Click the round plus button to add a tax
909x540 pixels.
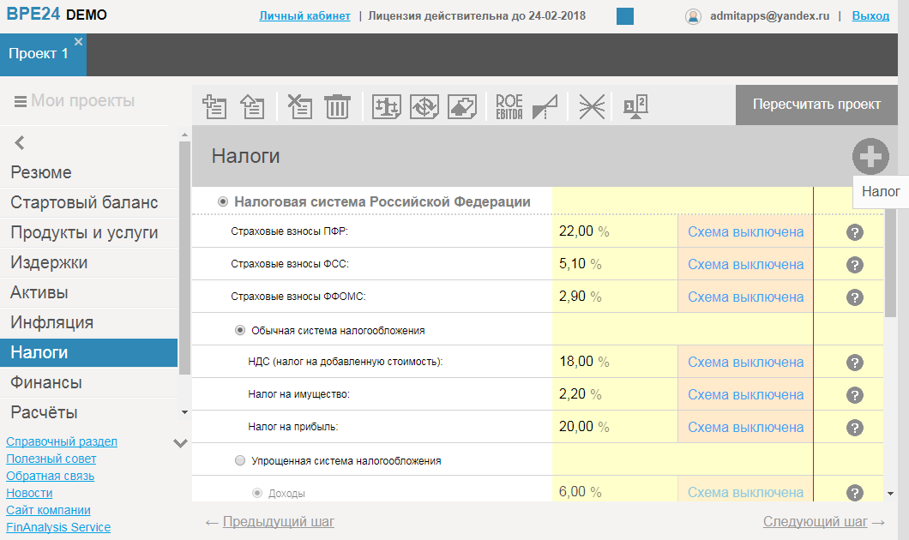pyautogui.click(x=870, y=157)
